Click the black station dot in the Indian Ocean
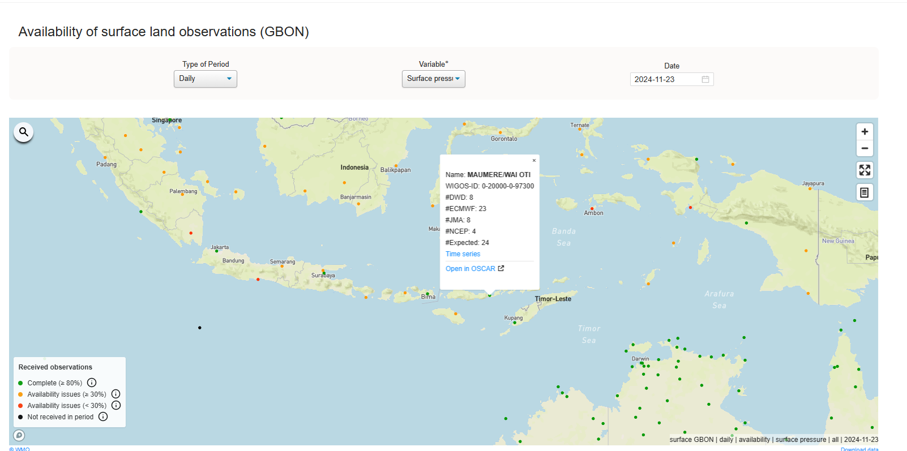The height and width of the screenshot is (451, 907). click(x=200, y=328)
